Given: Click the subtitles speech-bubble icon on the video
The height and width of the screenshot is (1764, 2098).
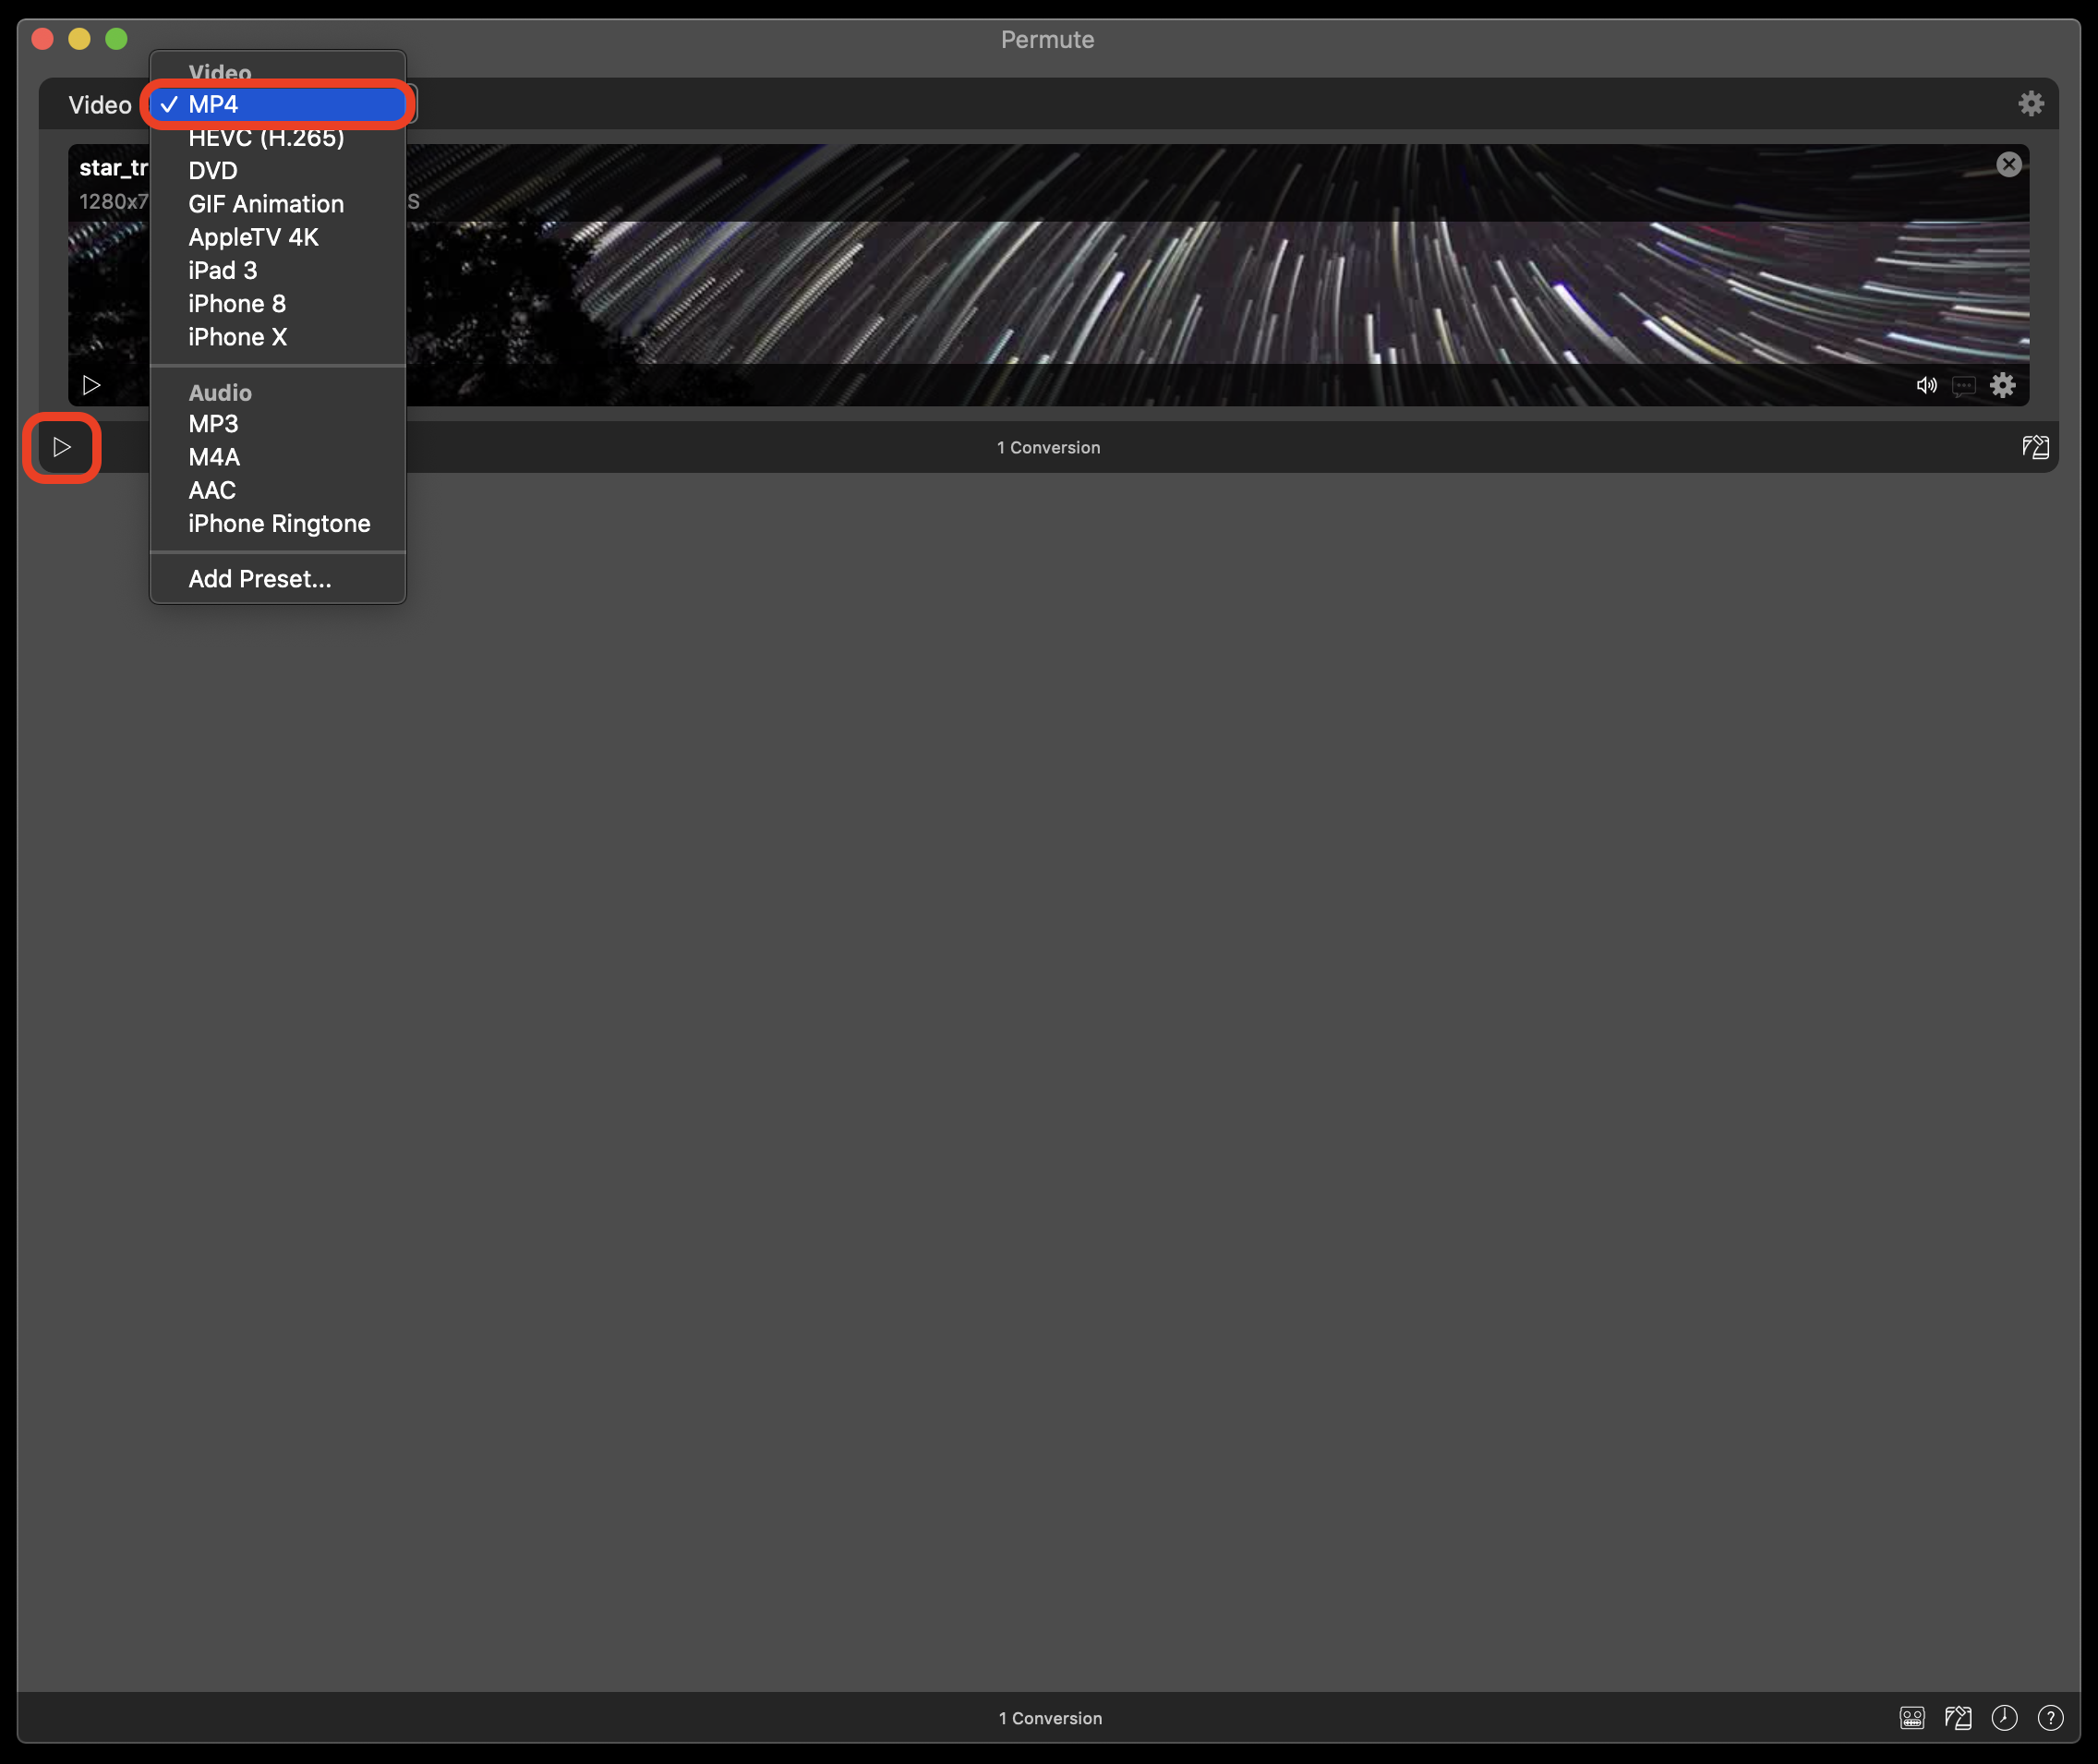Looking at the screenshot, I should [x=1964, y=386].
